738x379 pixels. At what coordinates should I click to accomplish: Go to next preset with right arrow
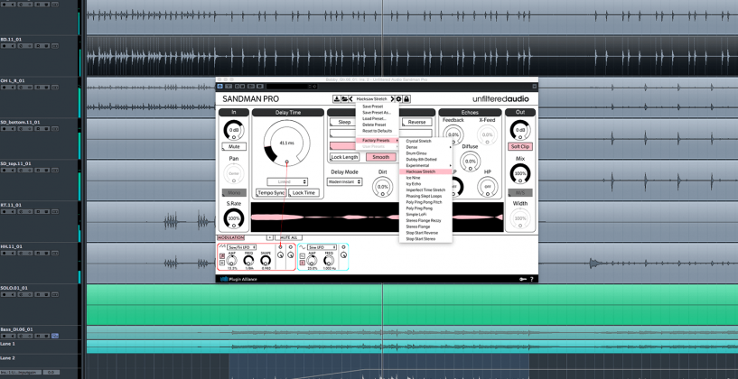coord(392,98)
